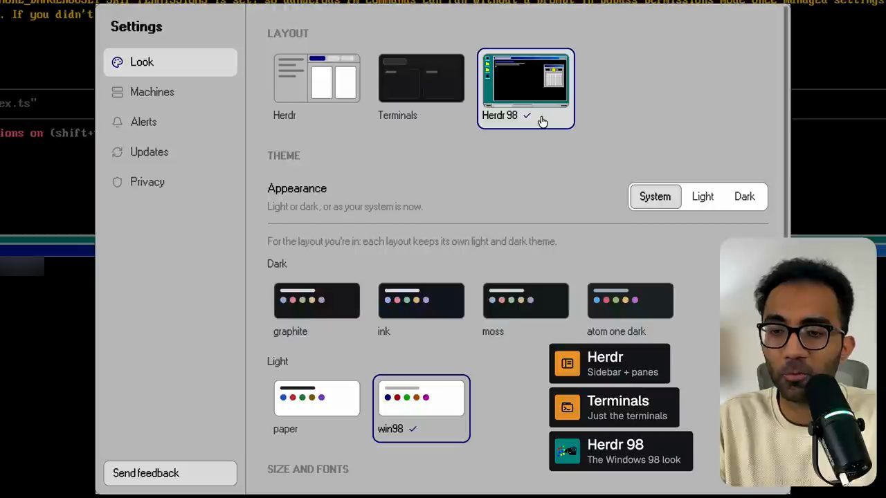886x498 pixels.
Task: Click the Herdr sidebar-panes icon in popup
Action: (x=568, y=364)
